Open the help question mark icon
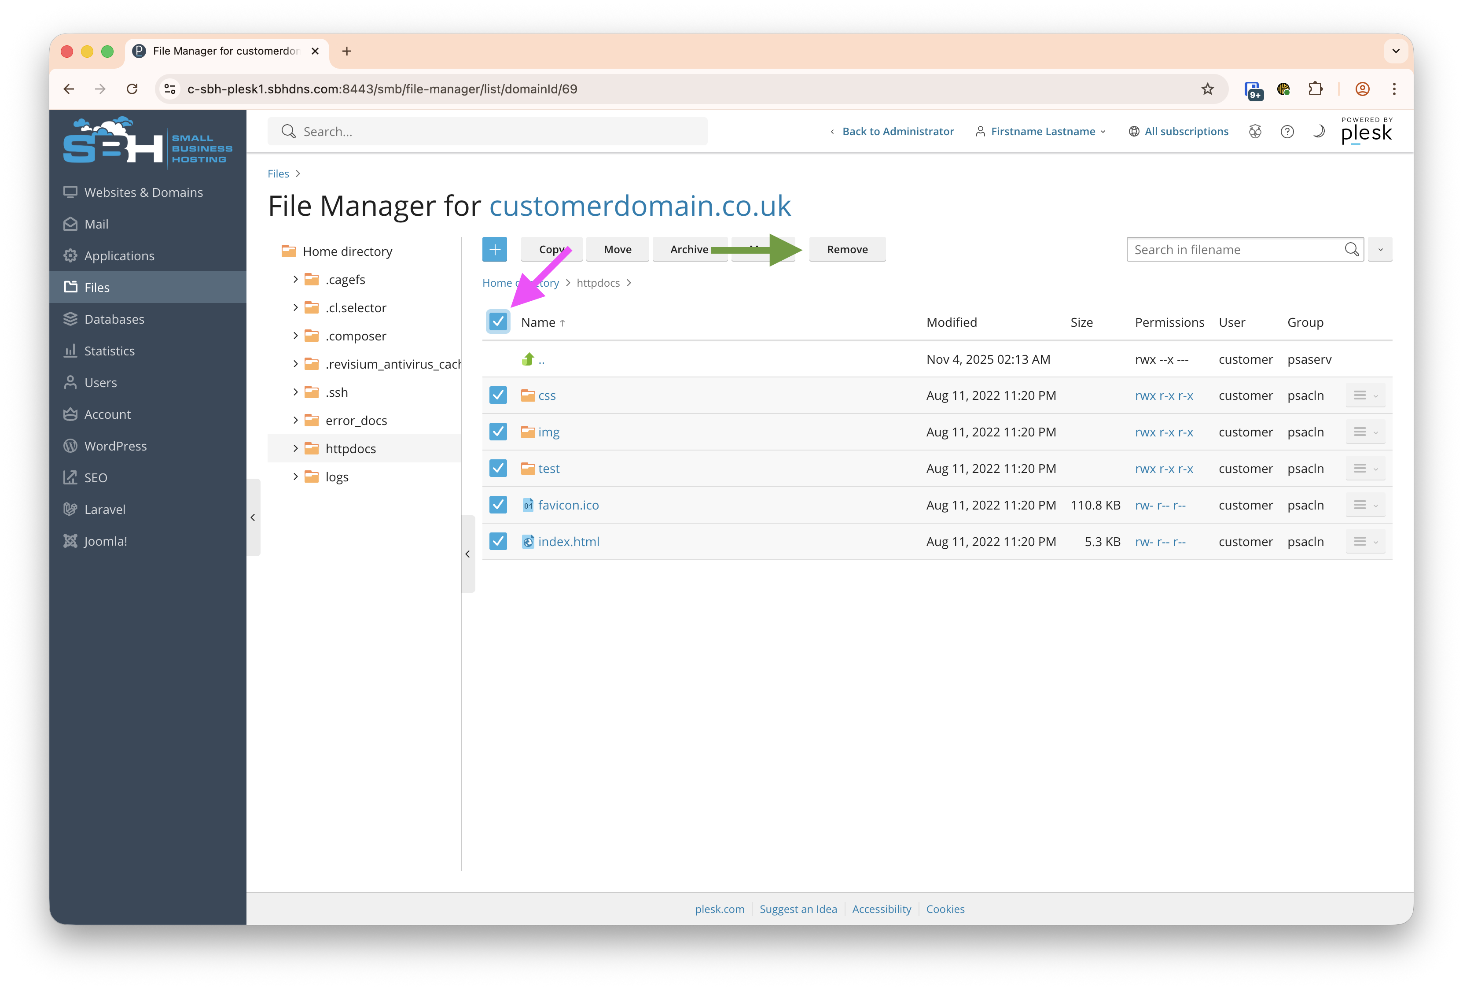Viewport: 1463px width, 990px height. pyautogui.click(x=1287, y=132)
